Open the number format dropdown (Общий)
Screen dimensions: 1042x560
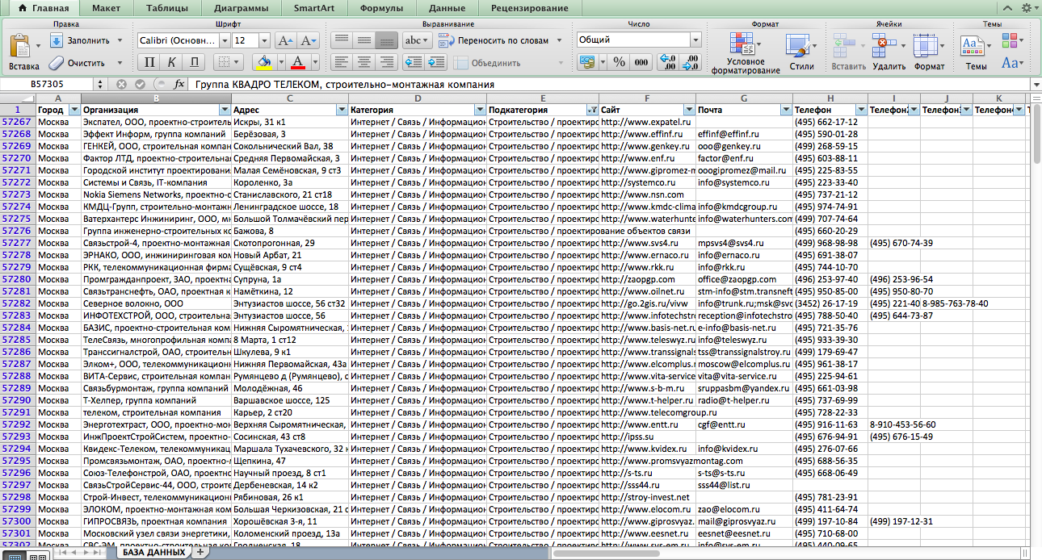[x=695, y=40]
